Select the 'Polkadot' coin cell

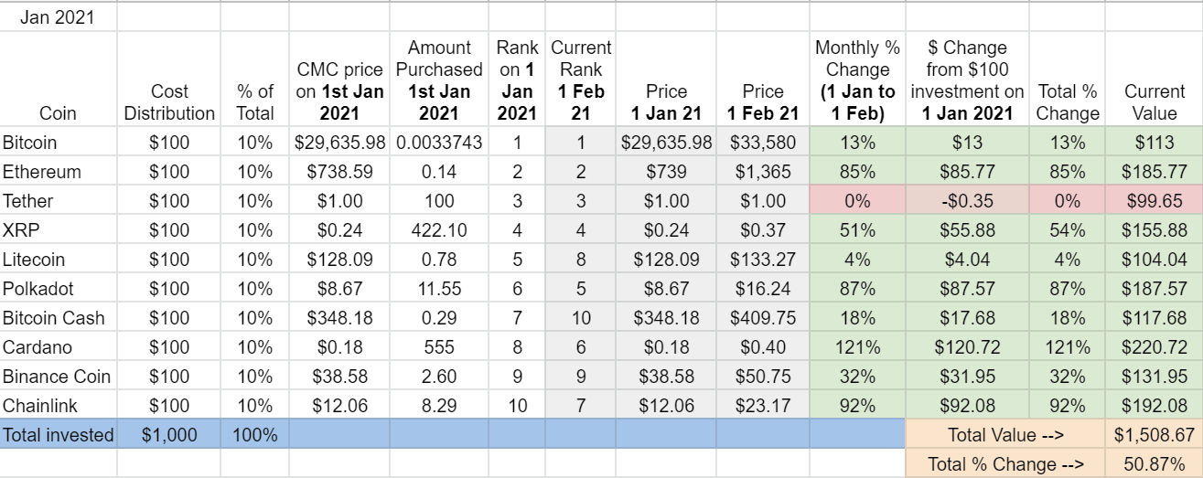point(59,288)
